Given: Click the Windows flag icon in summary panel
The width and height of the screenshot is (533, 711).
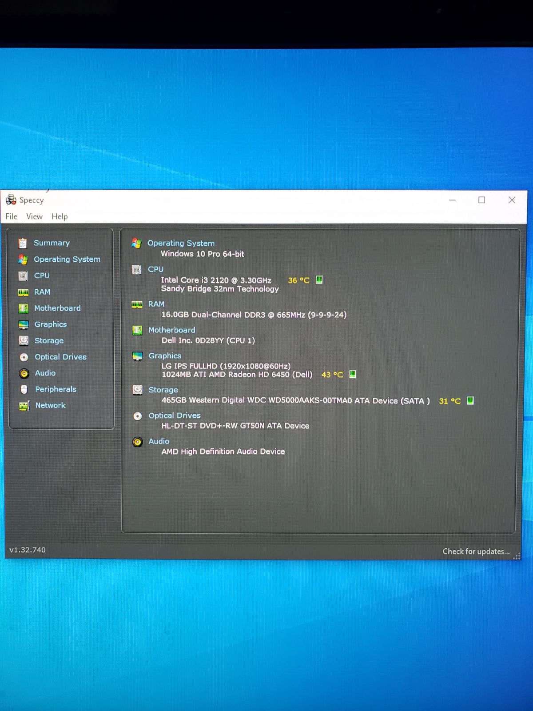Looking at the screenshot, I should 136,243.
